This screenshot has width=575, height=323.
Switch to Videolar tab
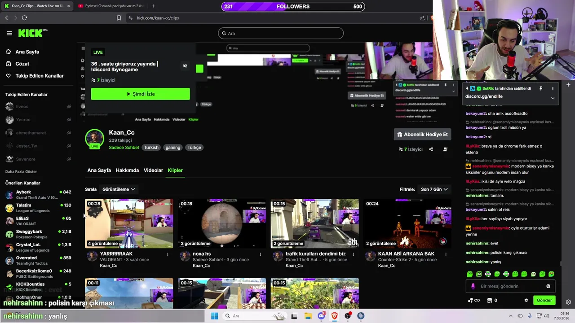[153, 170]
